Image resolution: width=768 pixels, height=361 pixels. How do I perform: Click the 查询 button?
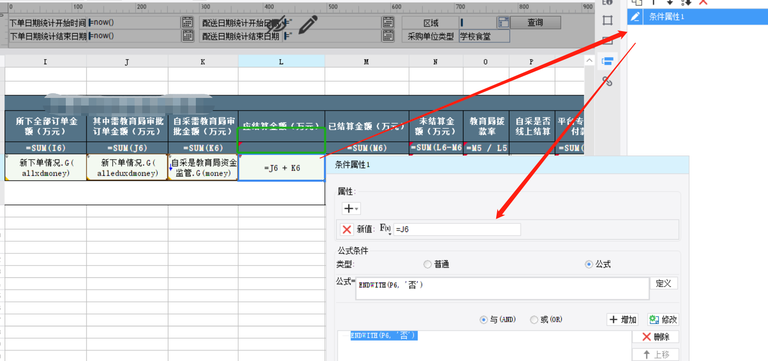535,22
